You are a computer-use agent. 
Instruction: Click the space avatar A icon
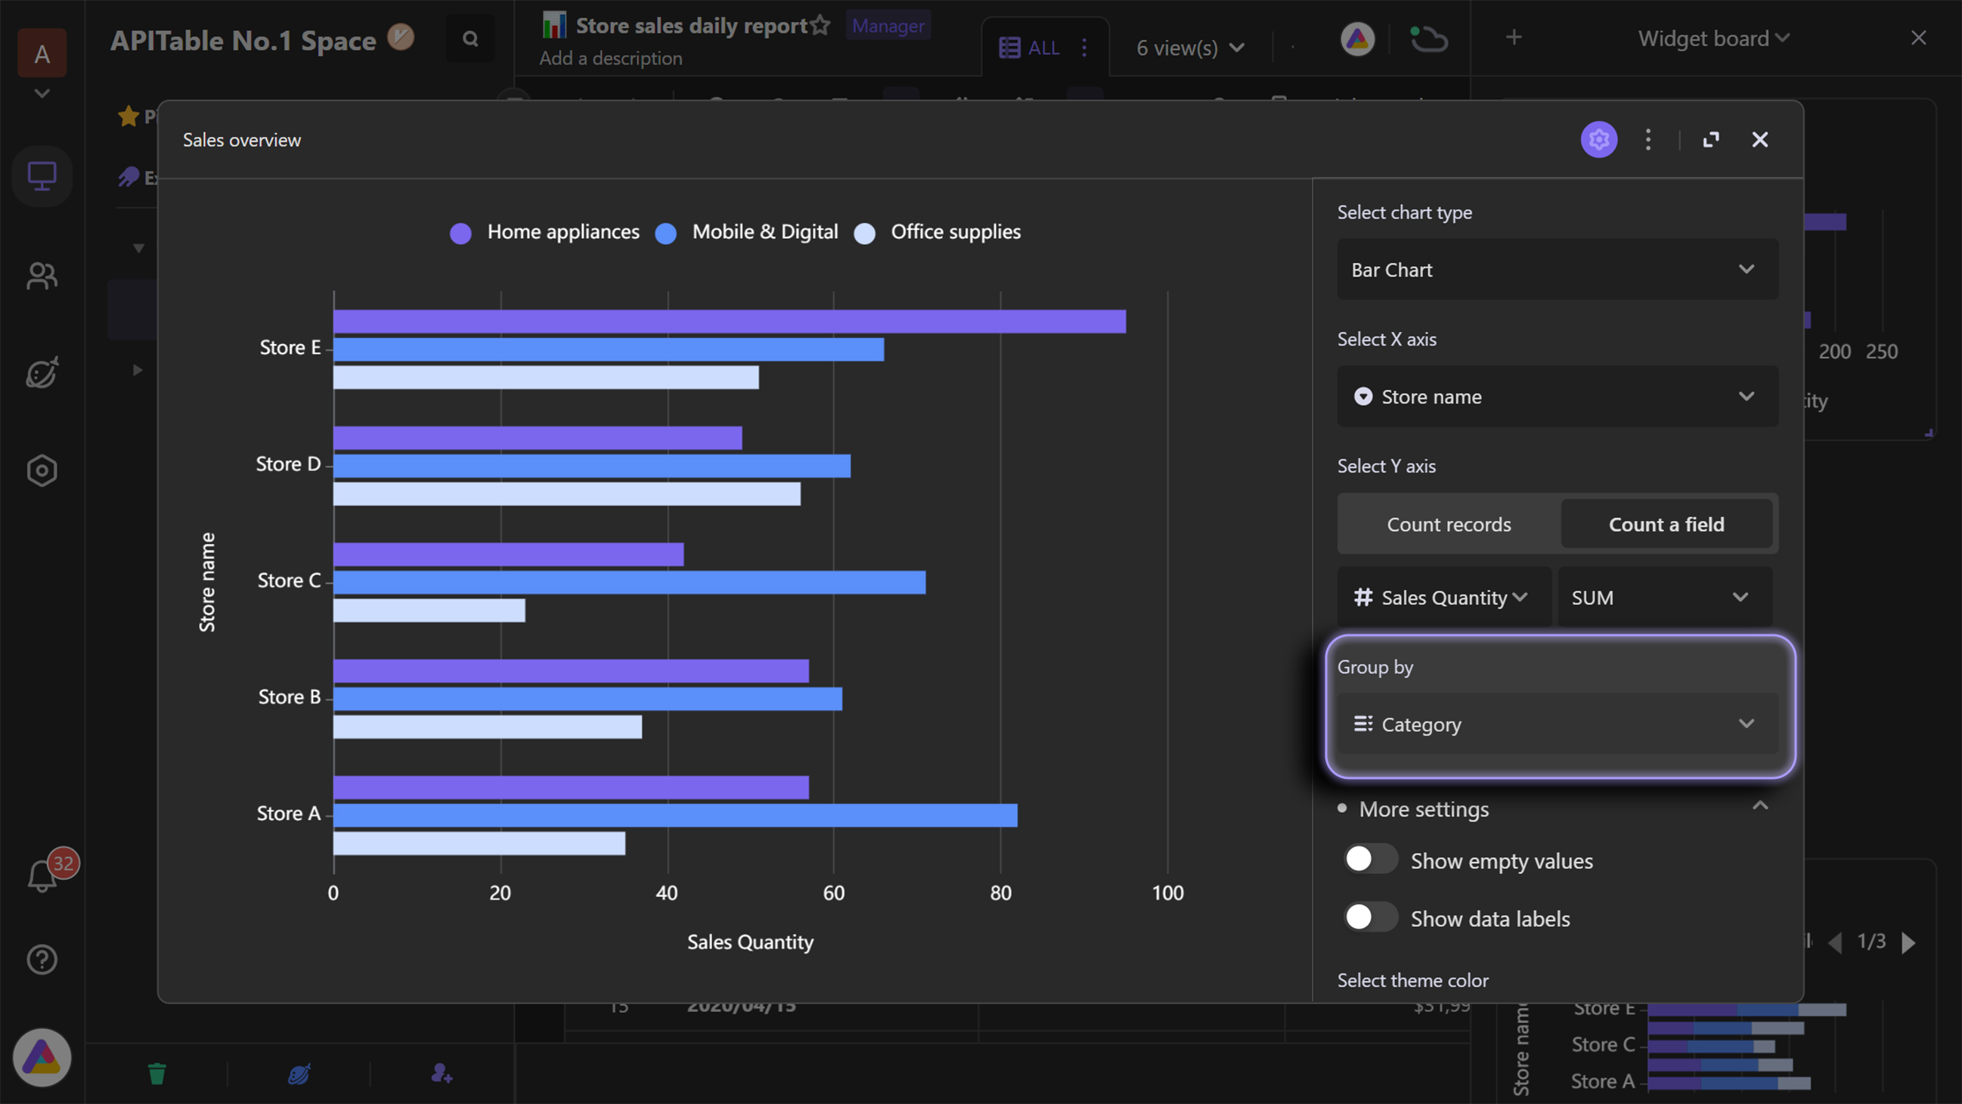pos(42,54)
